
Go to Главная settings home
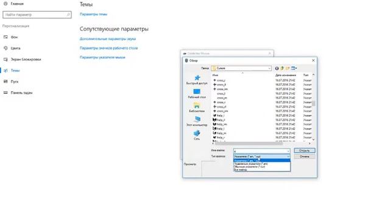pyautogui.click(x=17, y=4)
